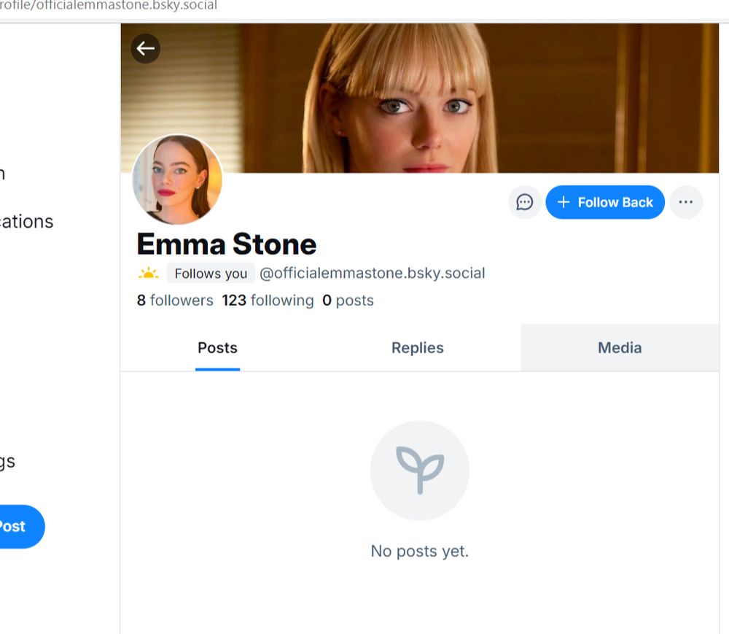729x634 pixels.
Task: Click the browser address bar URL
Action: point(108,6)
